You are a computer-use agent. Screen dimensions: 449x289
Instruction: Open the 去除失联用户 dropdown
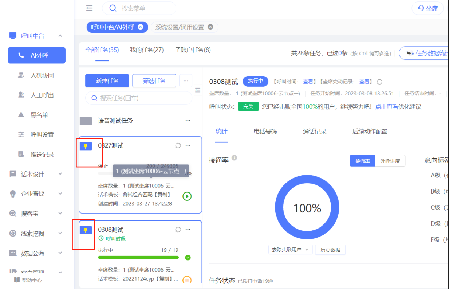pyautogui.click(x=290, y=250)
